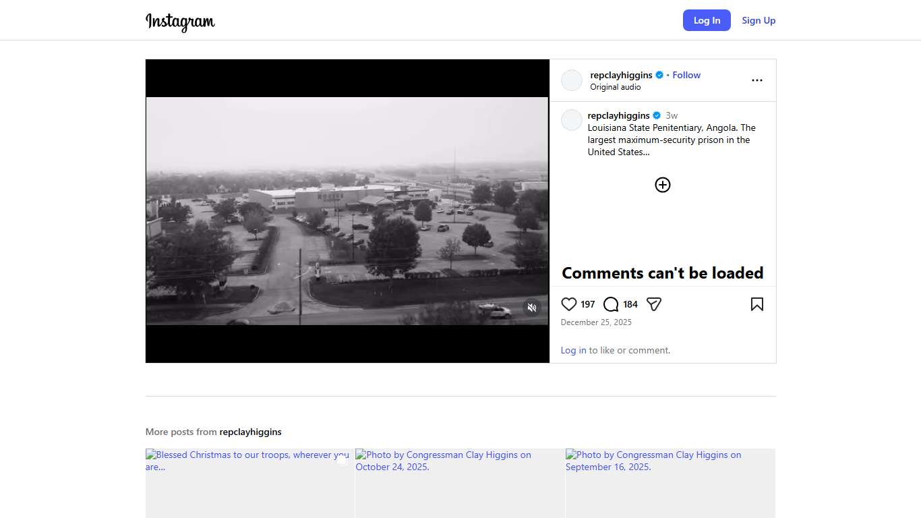921x518 pixels.
Task: Open the three-dot more options menu
Action: click(x=756, y=80)
